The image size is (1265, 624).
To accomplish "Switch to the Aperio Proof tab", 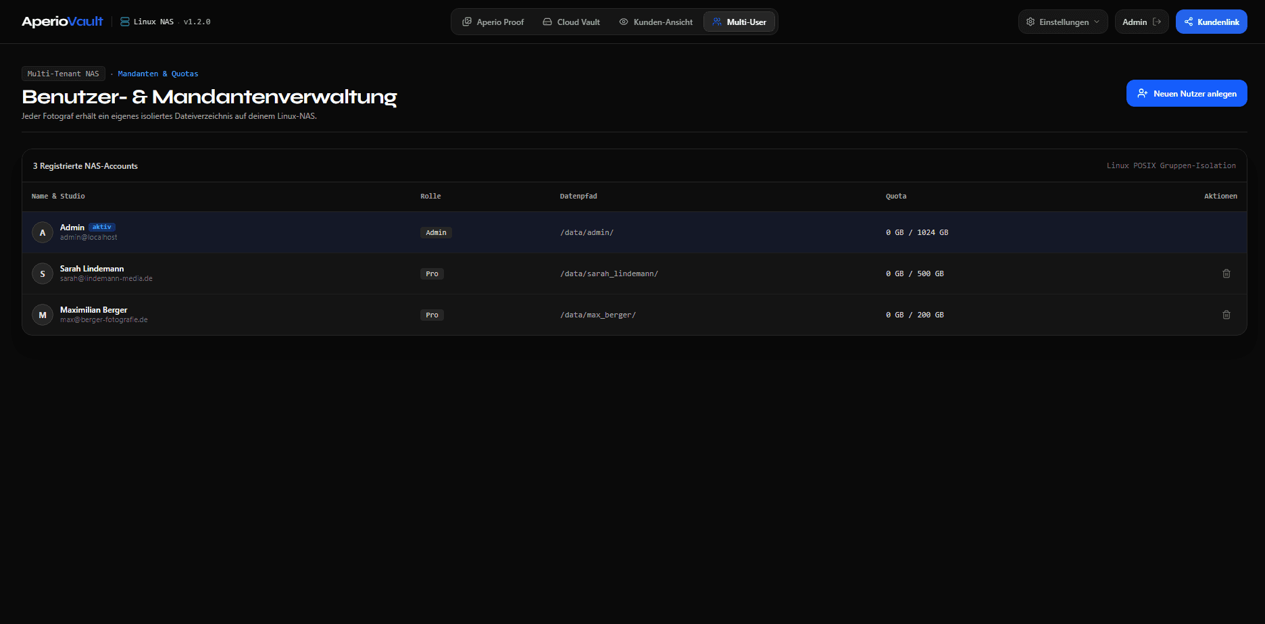I will click(x=493, y=22).
